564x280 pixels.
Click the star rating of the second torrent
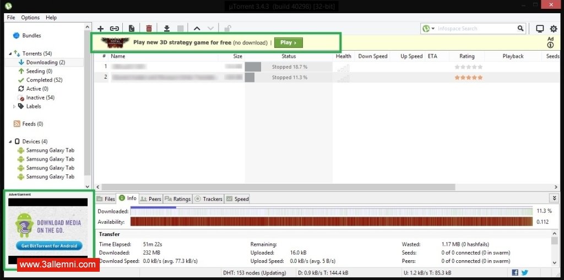click(x=468, y=78)
